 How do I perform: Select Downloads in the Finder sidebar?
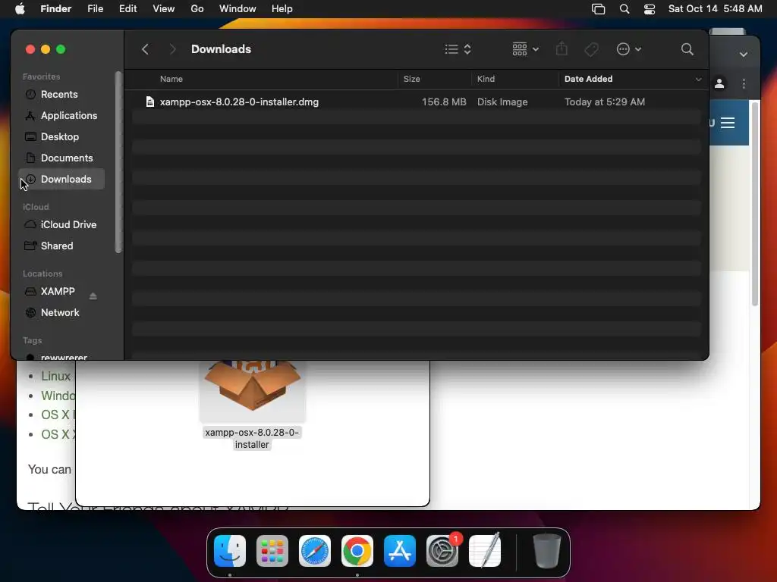click(61, 179)
